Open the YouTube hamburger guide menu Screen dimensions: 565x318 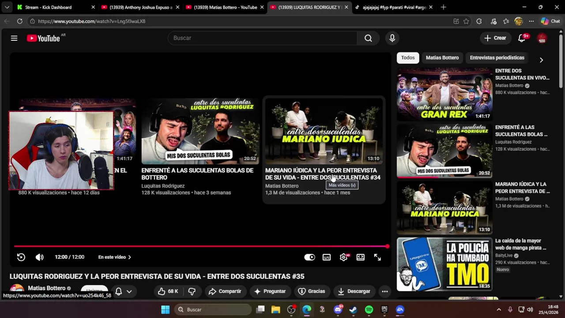[x=14, y=38]
